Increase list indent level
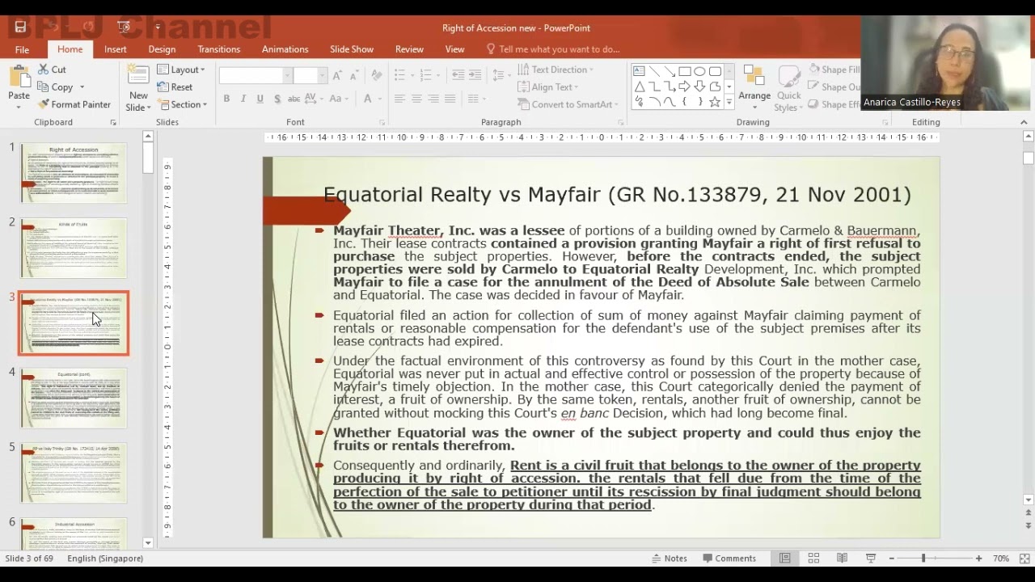The image size is (1035, 582). (475, 75)
